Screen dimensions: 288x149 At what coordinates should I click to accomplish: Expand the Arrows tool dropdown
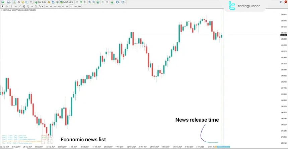pyautogui.click(x=43, y=6)
